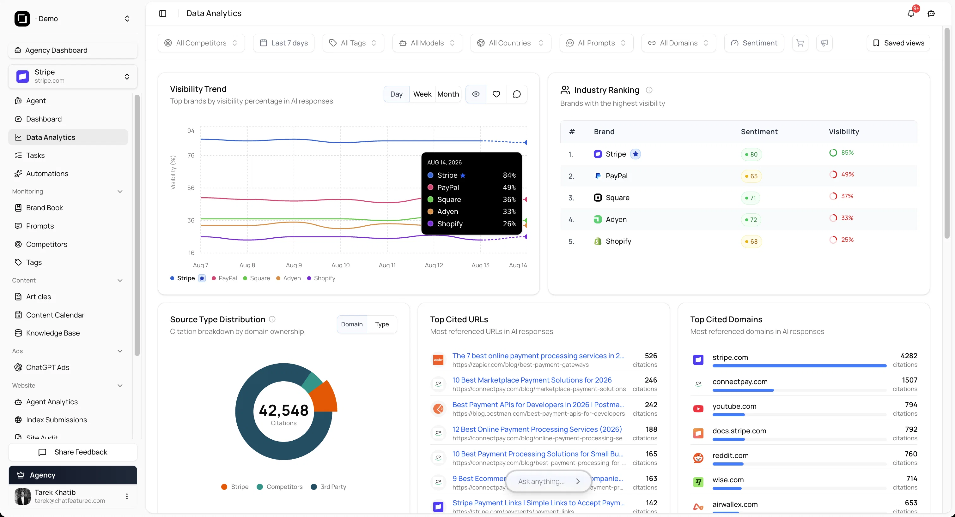Click the sidebar navigation scrollbar
This screenshot has width=955, height=517.
click(x=137, y=225)
